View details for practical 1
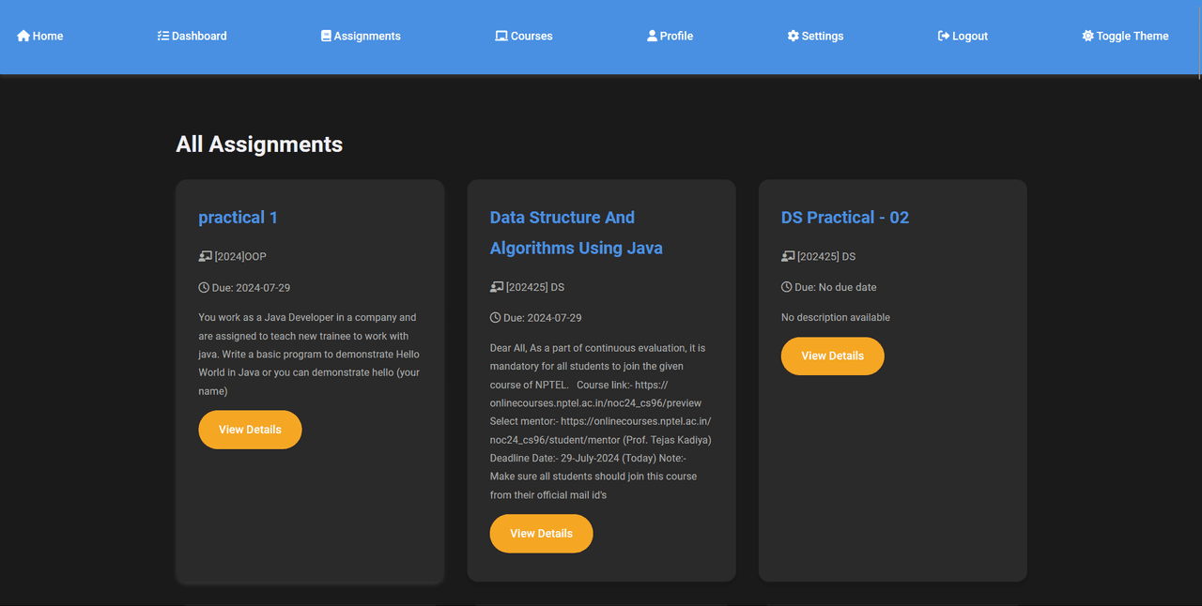The width and height of the screenshot is (1202, 606). click(250, 430)
